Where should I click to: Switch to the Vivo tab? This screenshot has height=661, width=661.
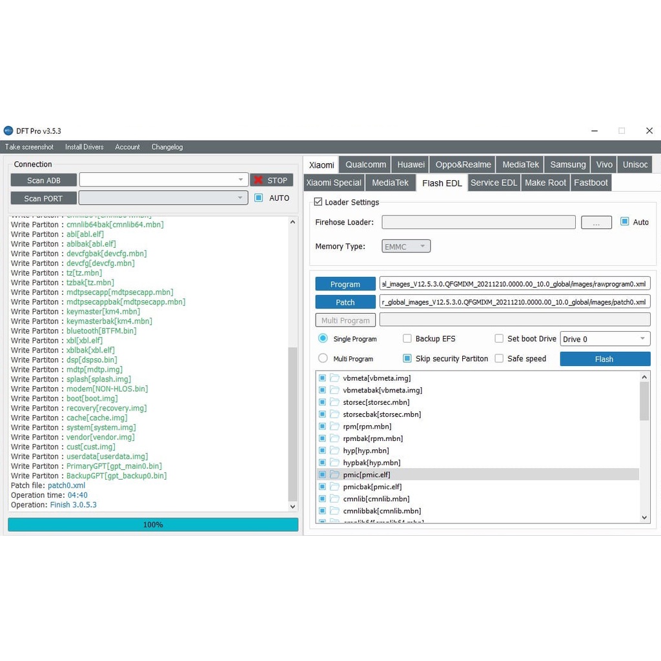(604, 165)
